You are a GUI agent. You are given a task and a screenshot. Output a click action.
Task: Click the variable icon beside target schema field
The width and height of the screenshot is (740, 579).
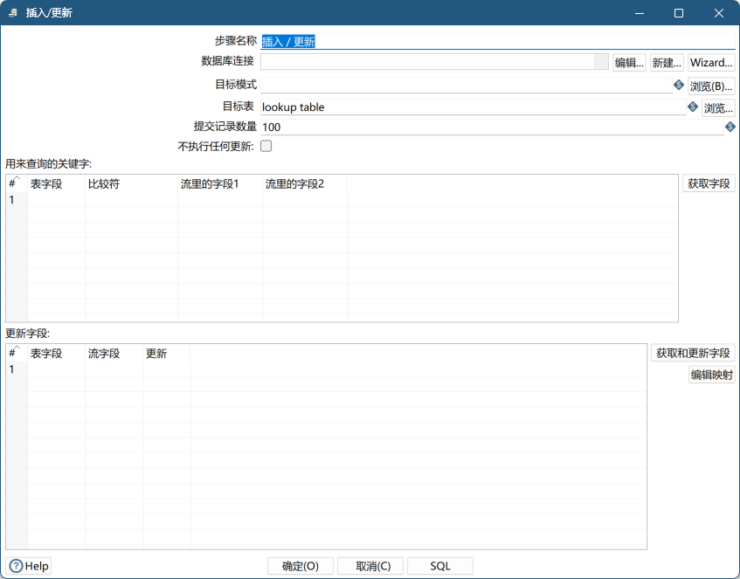679,85
